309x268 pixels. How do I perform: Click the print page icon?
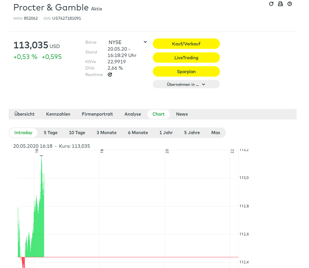pyautogui.click(x=280, y=4)
